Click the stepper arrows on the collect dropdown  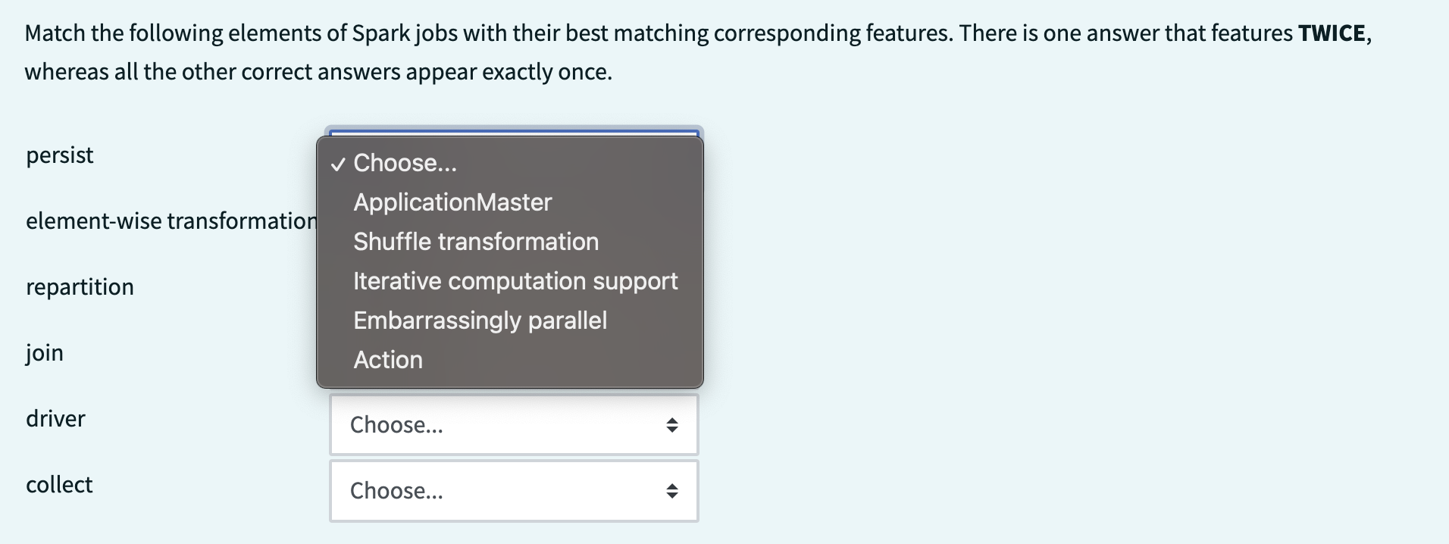673,490
